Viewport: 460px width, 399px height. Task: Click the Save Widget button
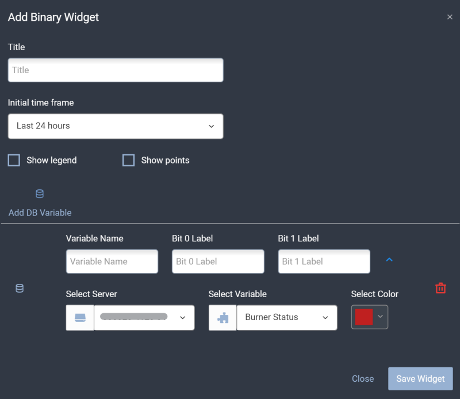coord(420,379)
